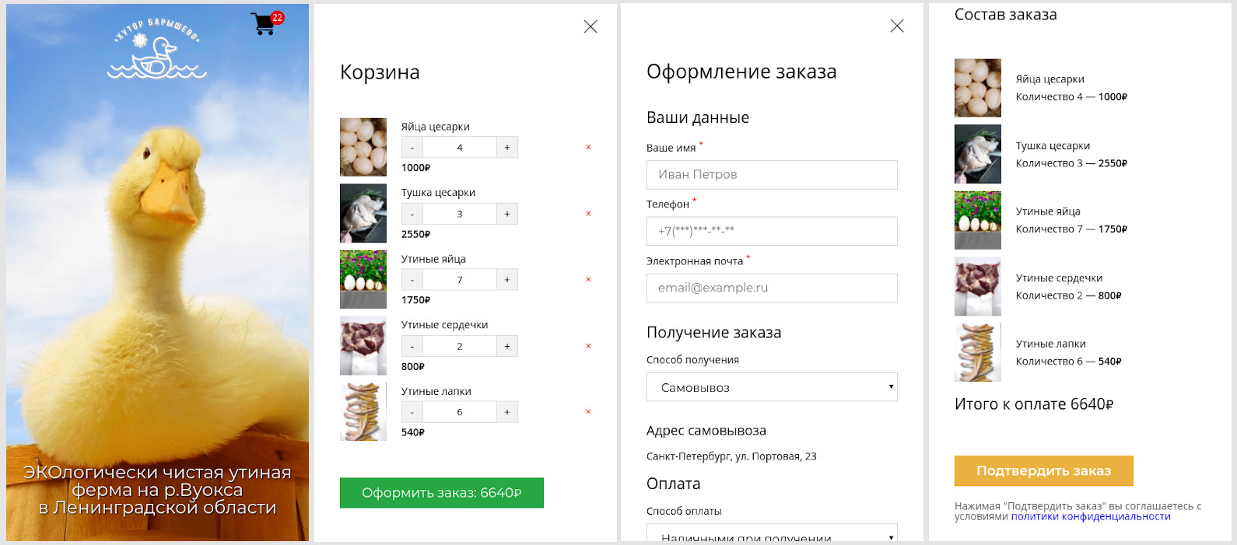Click the quantity field showing 2 for Утиные сердечки

460,346
